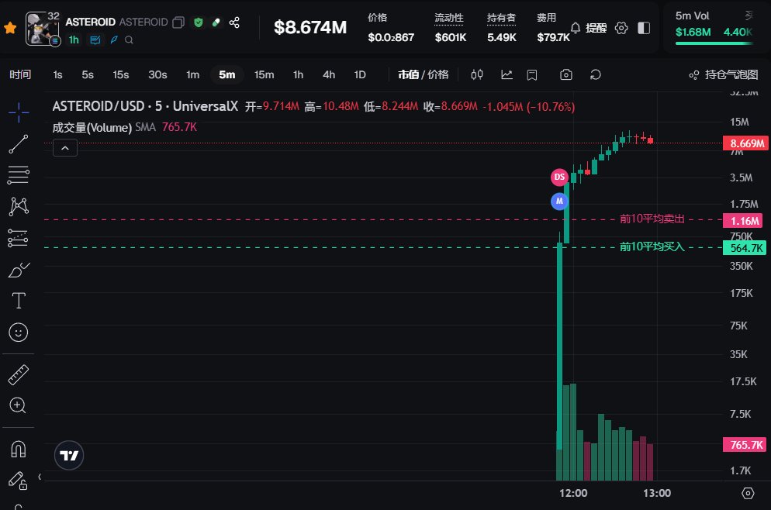Collapse the drawing toolbar arrow
This screenshot has height=510, width=771.
[x=40, y=477]
